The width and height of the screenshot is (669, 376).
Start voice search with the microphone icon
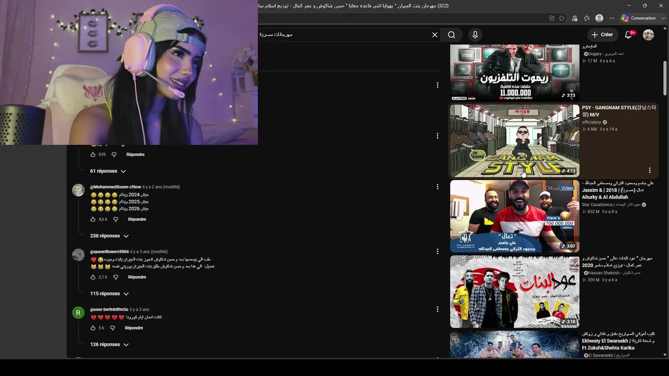475,35
